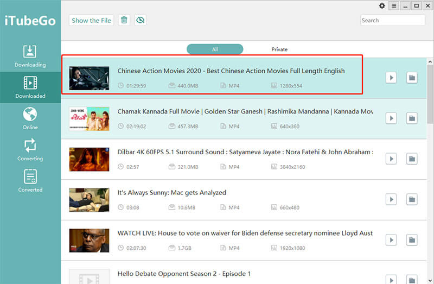Click the iTubeGo logo
434x284 pixels.
(30, 21)
